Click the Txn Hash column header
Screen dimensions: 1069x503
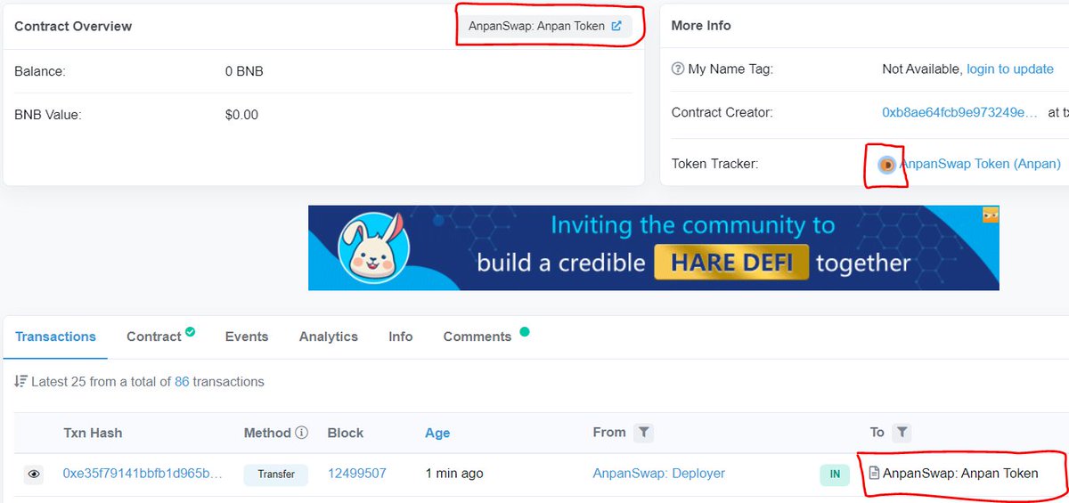point(93,433)
